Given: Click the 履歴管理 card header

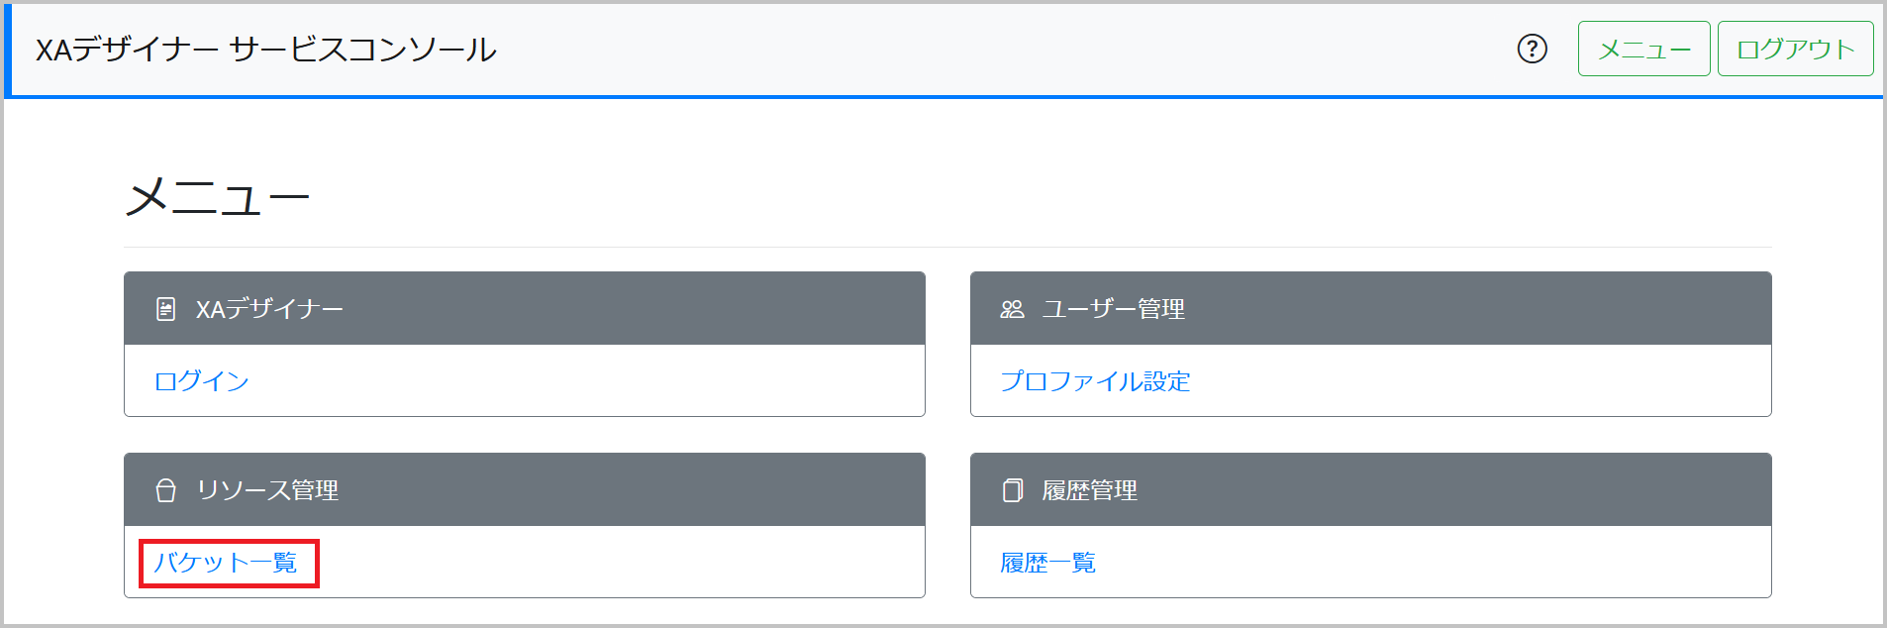Looking at the screenshot, I should [1087, 488].
